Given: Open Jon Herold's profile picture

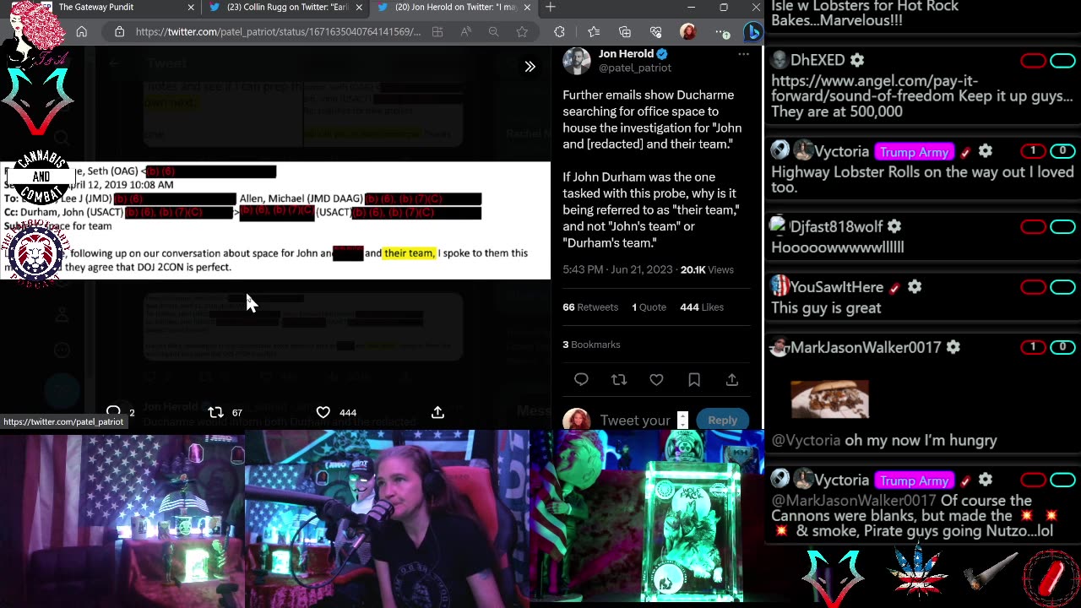Looking at the screenshot, I should coord(577,61).
